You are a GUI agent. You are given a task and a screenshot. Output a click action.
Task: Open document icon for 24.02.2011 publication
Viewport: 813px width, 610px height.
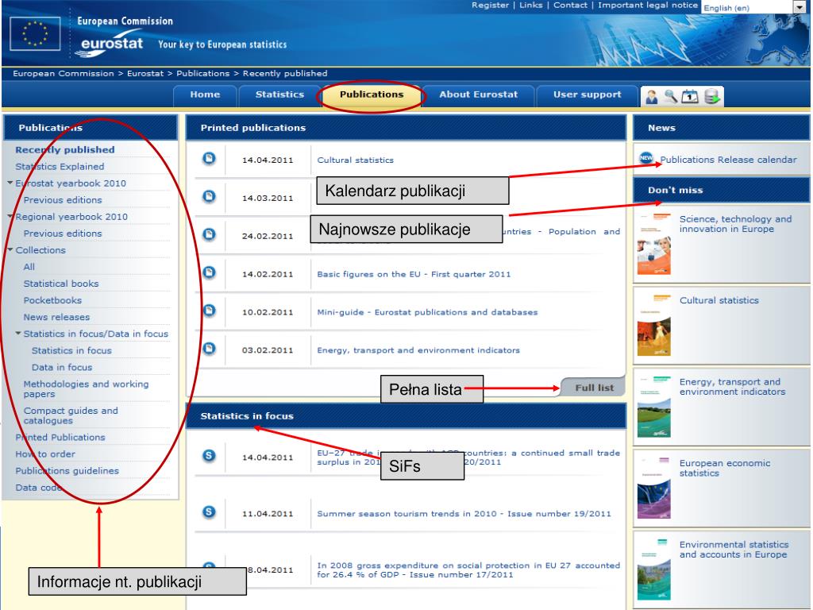tap(209, 234)
